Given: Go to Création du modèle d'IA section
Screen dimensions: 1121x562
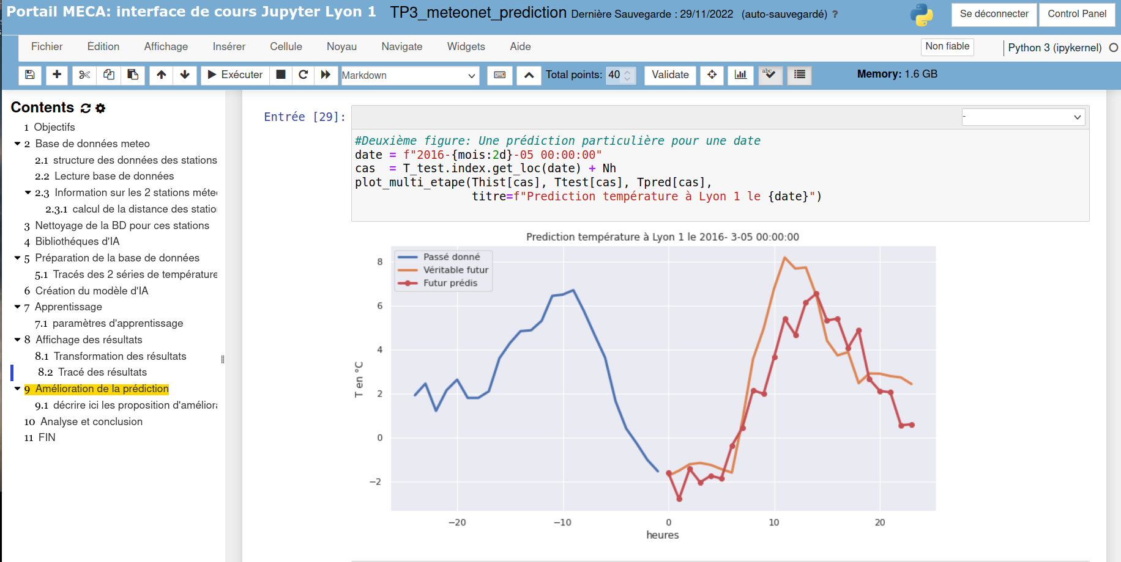Looking at the screenshot, I should tap(92, 291).
